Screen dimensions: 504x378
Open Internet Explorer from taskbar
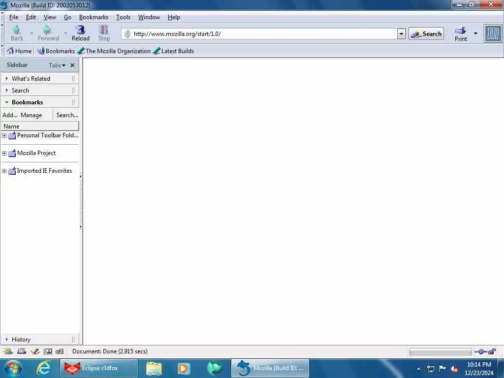click(43, 368)
